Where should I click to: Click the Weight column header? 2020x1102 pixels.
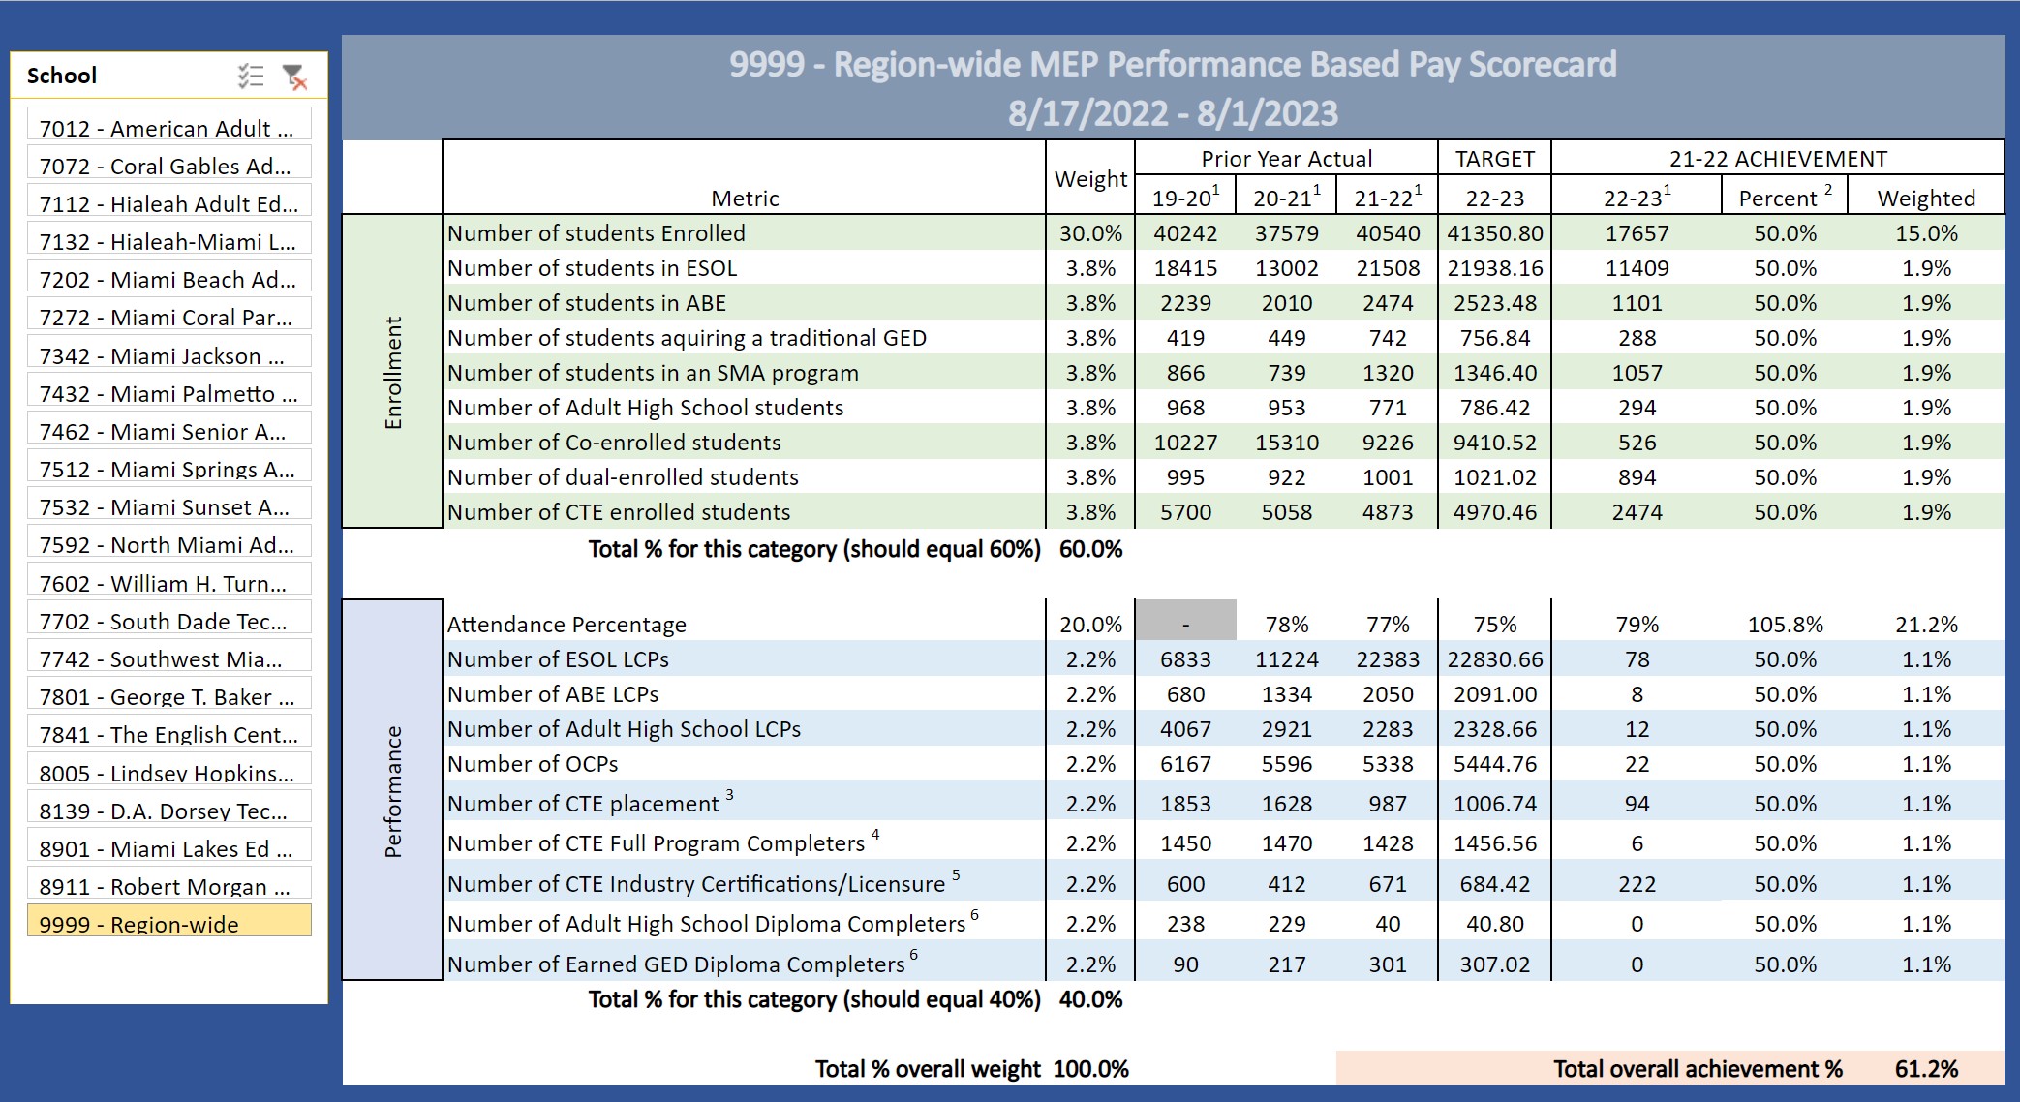[1090, 179]
